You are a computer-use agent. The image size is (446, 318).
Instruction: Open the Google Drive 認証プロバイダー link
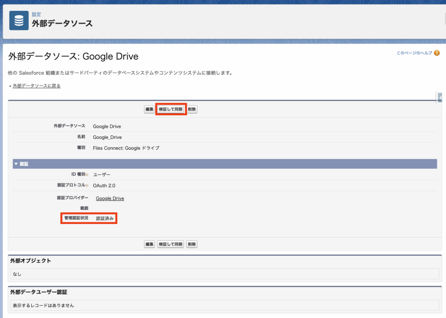coord(110,198)
